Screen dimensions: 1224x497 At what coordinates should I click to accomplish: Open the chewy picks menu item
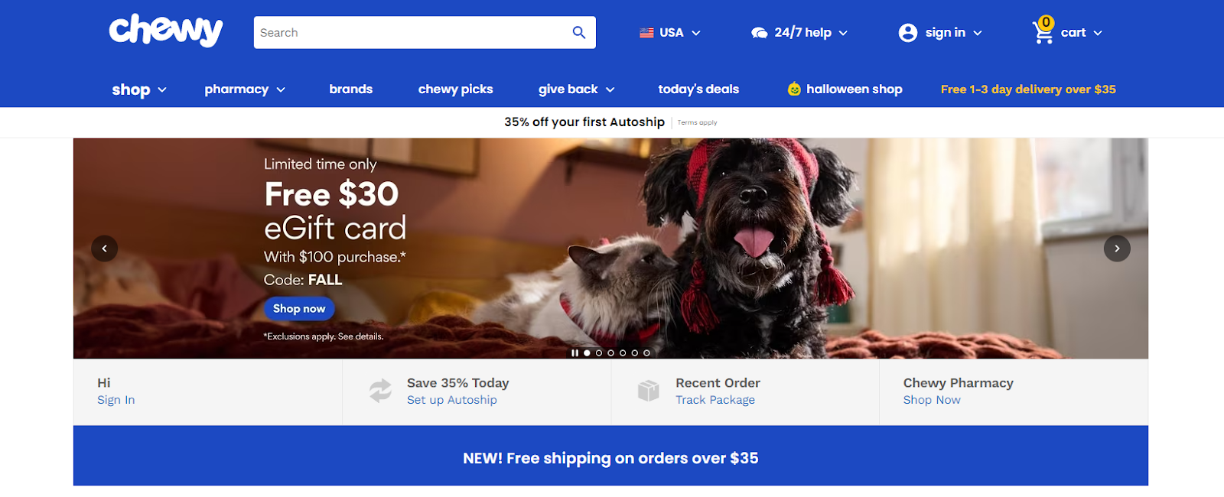point(455,89)
